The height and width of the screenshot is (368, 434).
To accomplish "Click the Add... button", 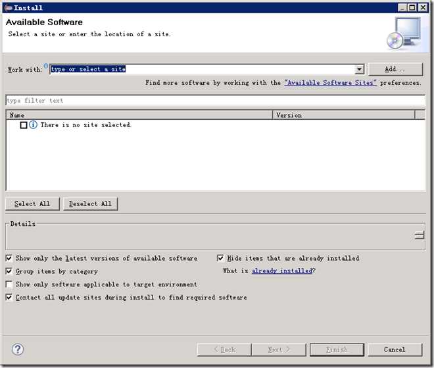I will 395,69.
